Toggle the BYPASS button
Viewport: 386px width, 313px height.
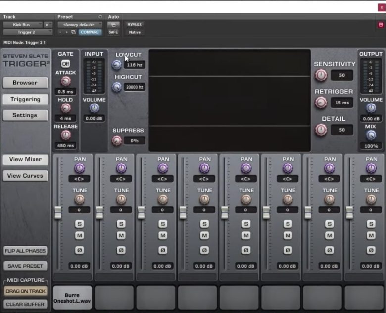pyautogui.click(x=135, y=25)
